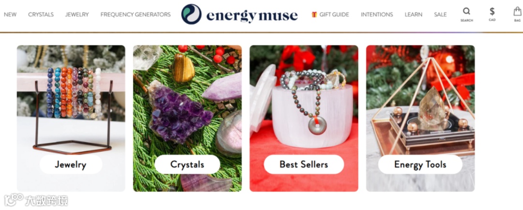This screenshot has height=210, width=523.
Task: Click the Jewelry category button
Action: point(71,165)
